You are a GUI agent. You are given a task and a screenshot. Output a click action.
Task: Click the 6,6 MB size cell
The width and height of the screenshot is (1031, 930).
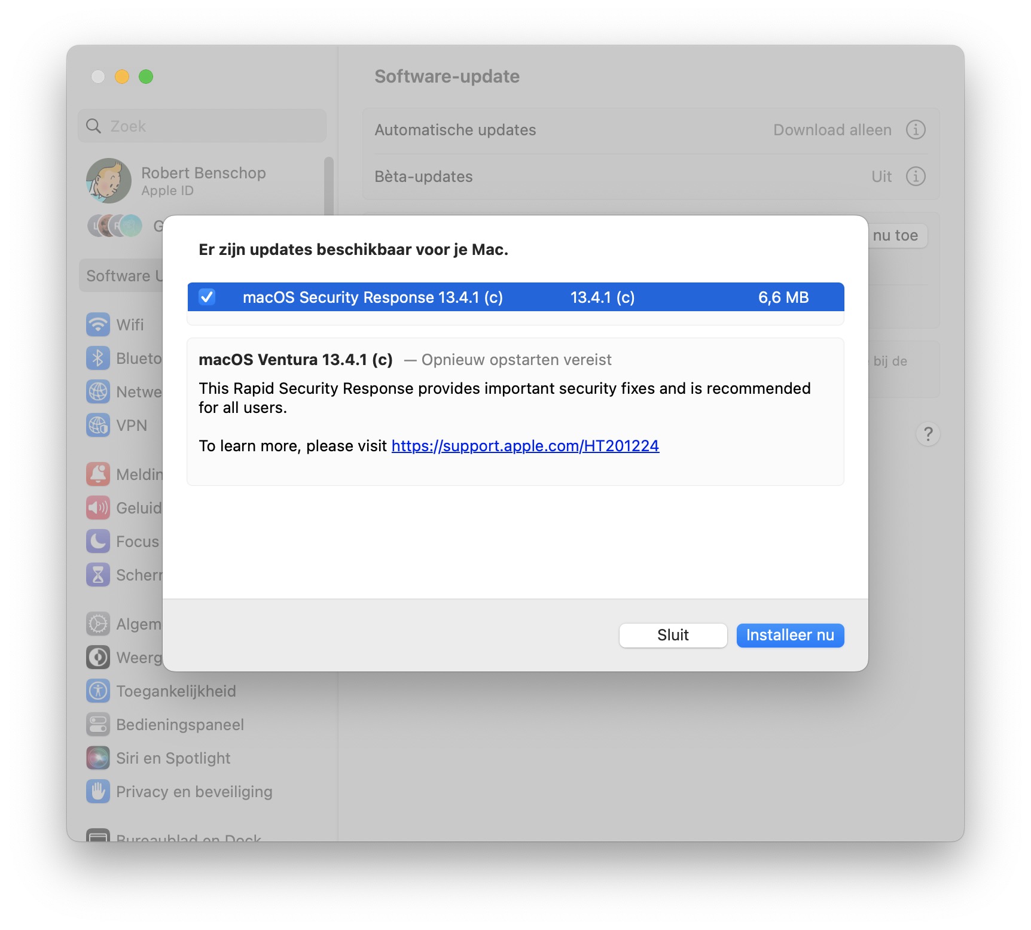point(783,297)
